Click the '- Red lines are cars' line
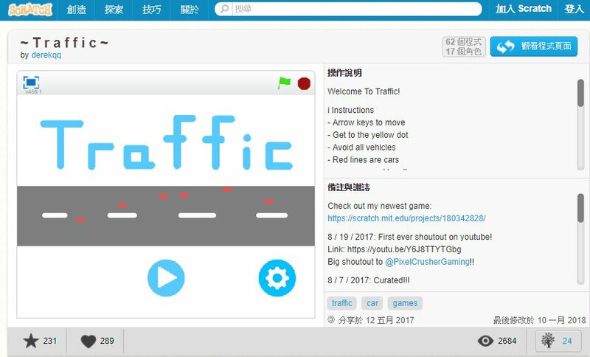Image resolution: width=590 pixels, height=357 pixels. pos(363,160)
